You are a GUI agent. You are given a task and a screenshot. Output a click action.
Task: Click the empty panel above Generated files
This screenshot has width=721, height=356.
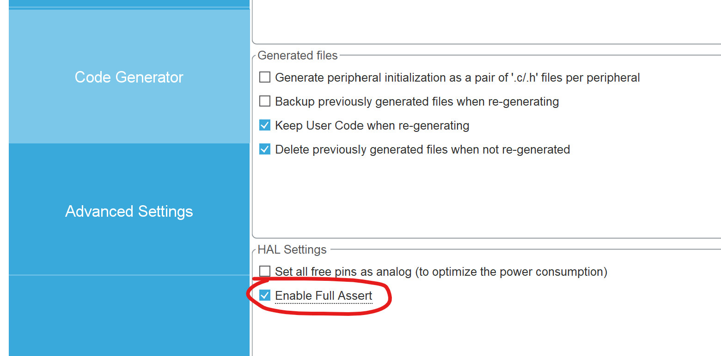(x=485, y=21)
